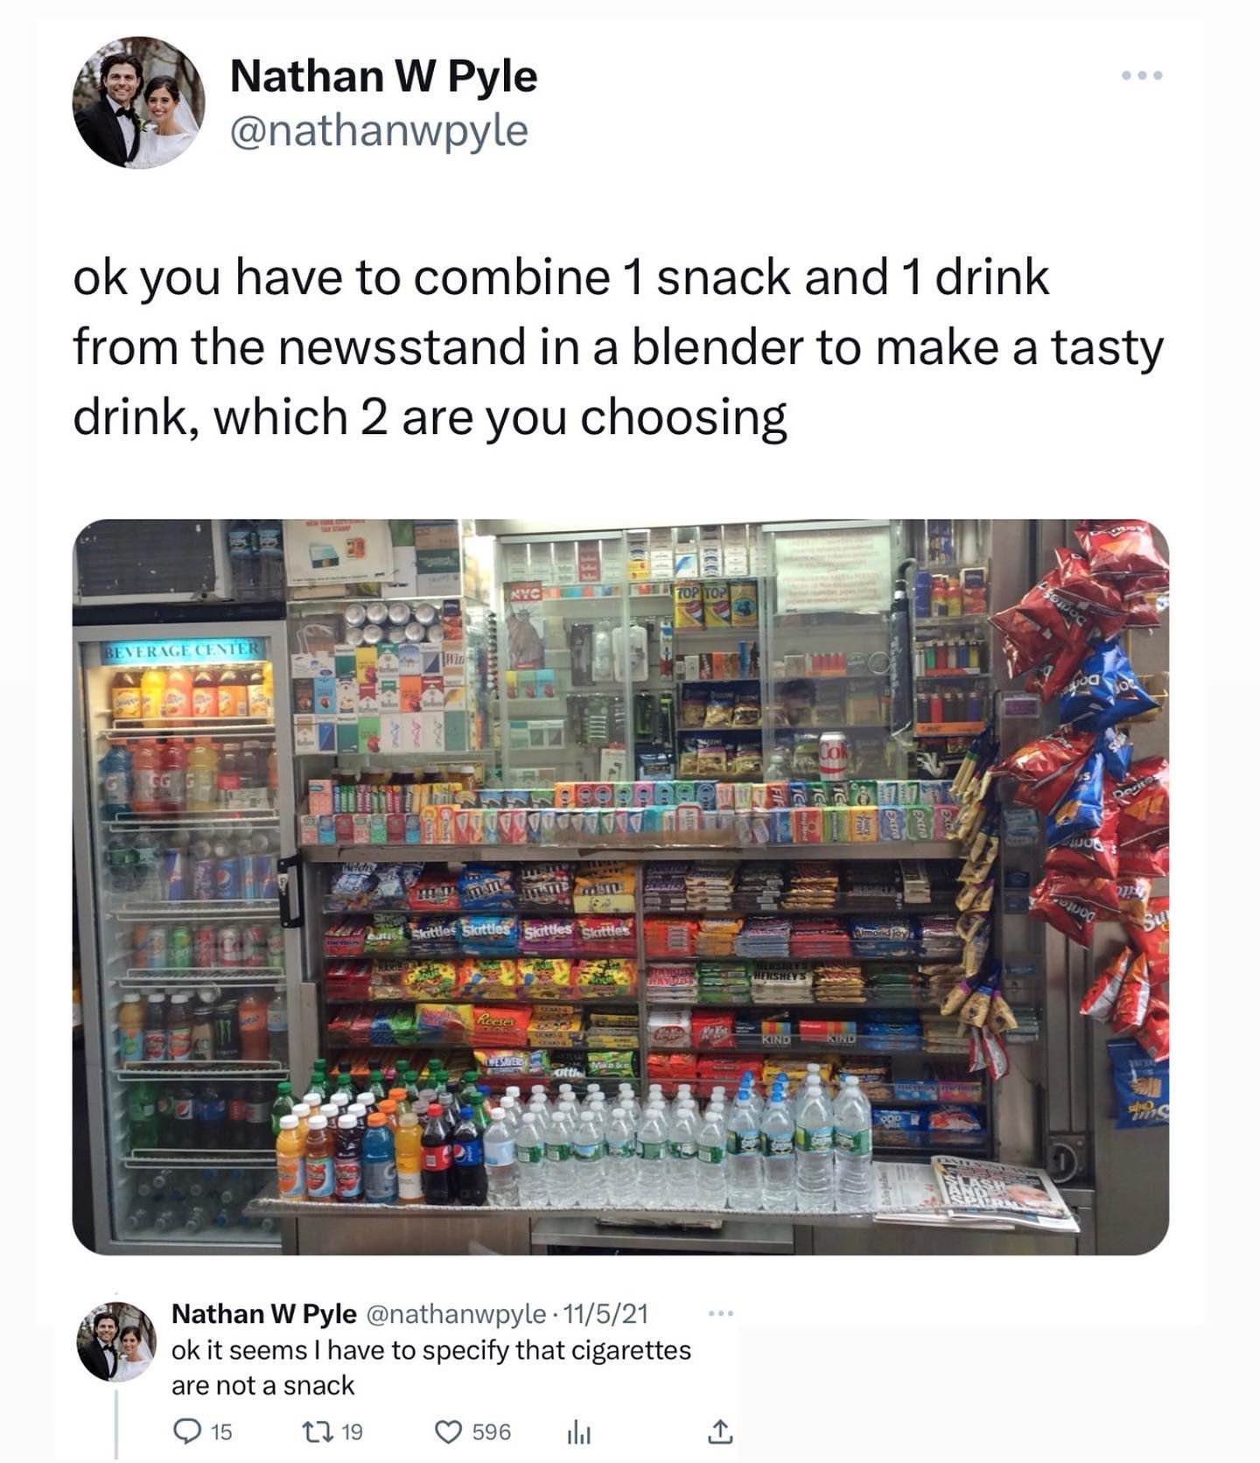This screenshot has width=1260, height=1463.
Task: Open Nathan W Pyle's large profile photo
Action: 138,102
